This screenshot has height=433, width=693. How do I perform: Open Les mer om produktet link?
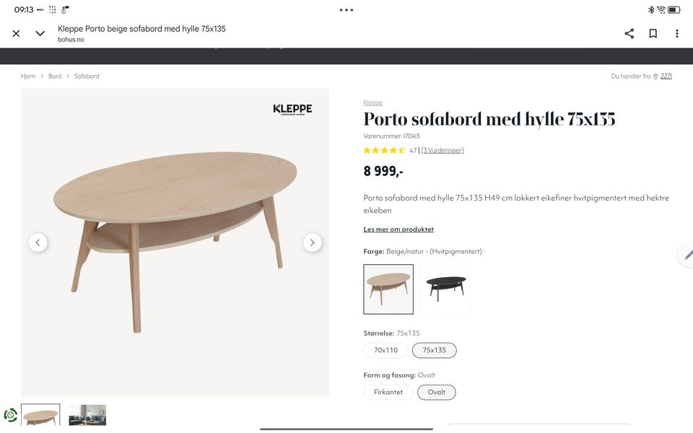click(398, 229)
